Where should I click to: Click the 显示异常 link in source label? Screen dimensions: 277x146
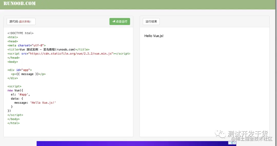click(x=24, y=22)
